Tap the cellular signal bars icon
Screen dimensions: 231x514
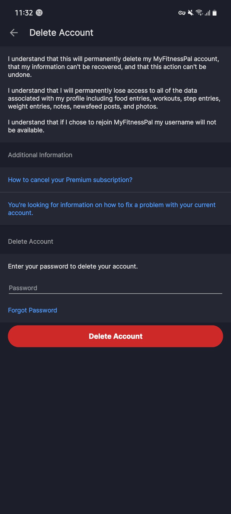(x=208, y=13)
